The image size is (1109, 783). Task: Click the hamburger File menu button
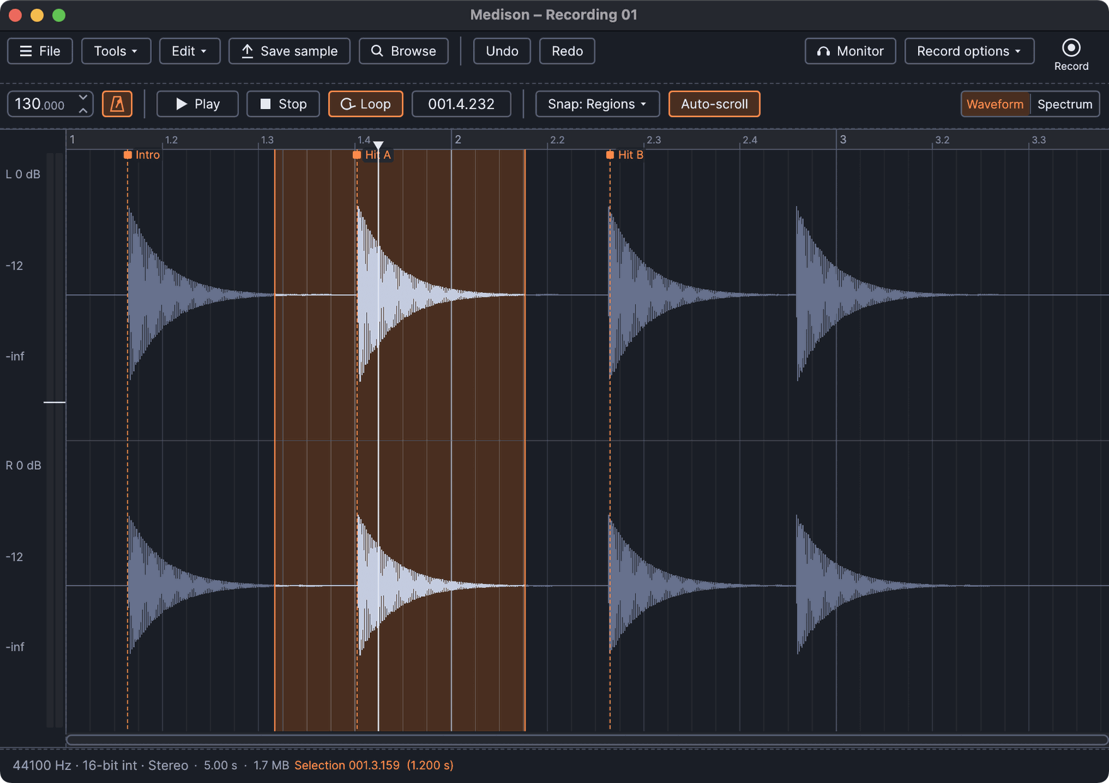pyautogui.click(x=40, y=51)
